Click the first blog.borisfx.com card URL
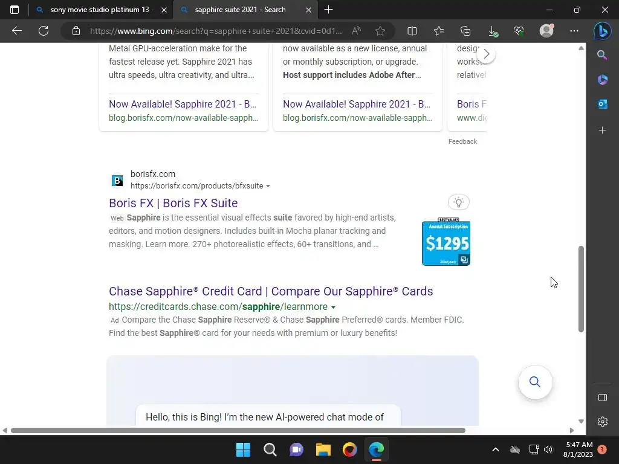This screenshot has height=464, width=619. coord(184,118)
